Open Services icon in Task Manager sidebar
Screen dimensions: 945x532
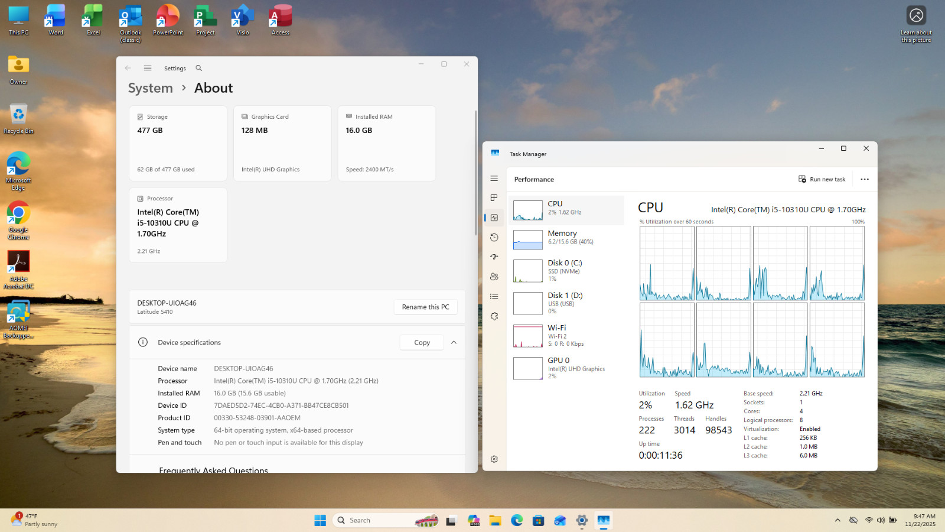[494, 316]
